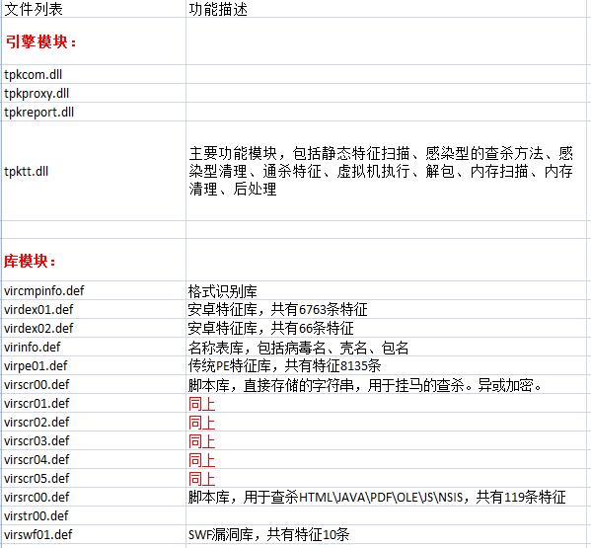The image size is (591, 548).
Task: Select the red 库模块 heading cell
Action: 94,260
